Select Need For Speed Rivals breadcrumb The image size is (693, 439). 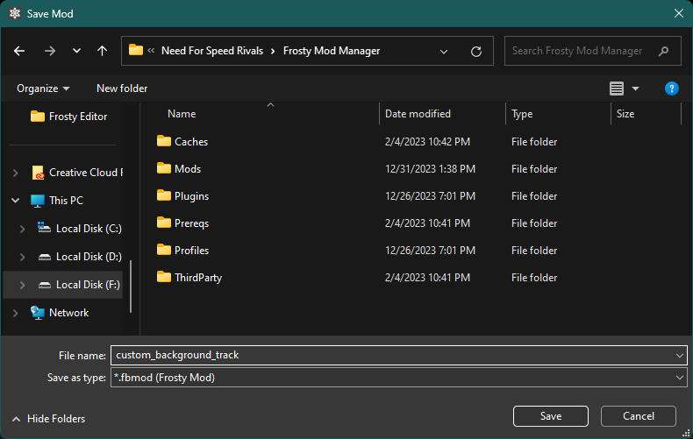click(212, 51)
